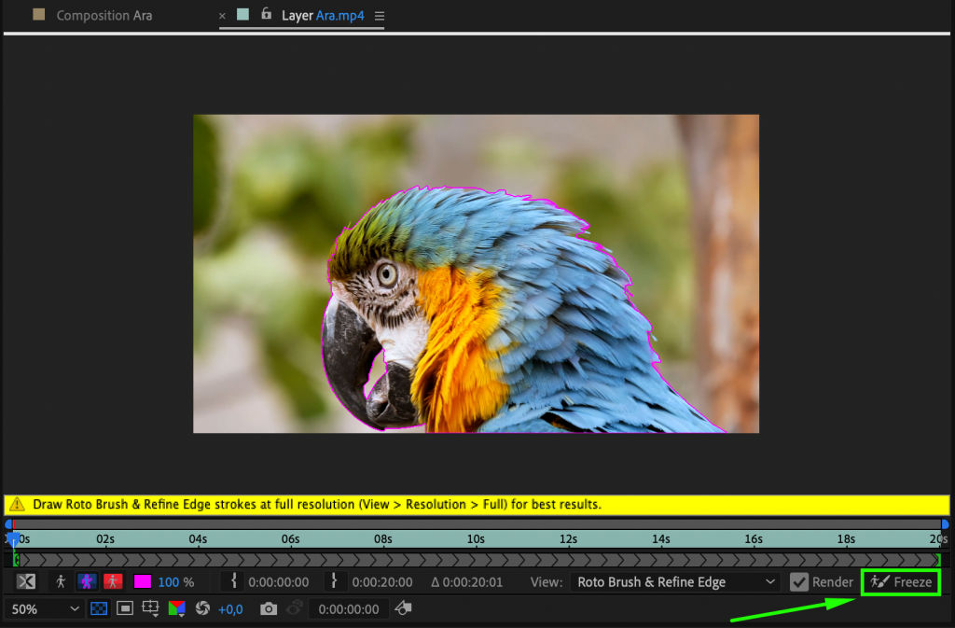Screen dimensions: 955x628
Task: Change the boundary color via the magenta swatch
Action: pos(142,581)
